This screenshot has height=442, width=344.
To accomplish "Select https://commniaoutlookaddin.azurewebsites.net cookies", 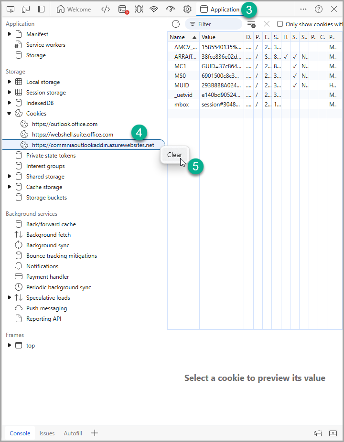I will tap(84, 145).
